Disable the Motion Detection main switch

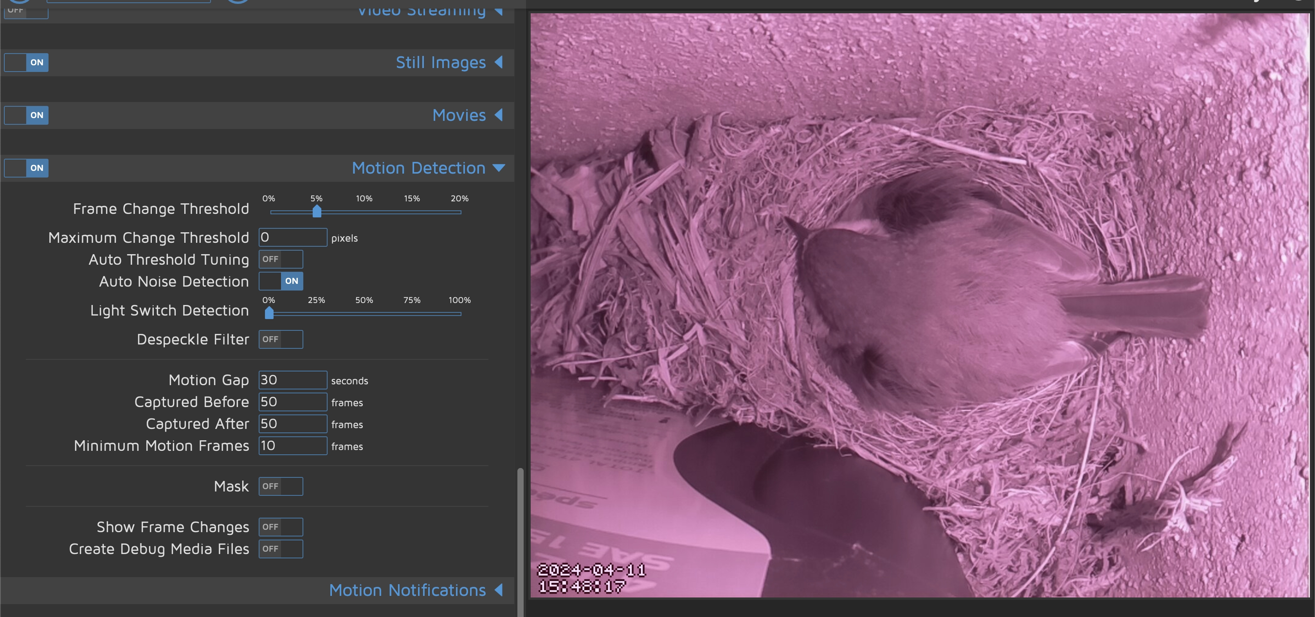coord(27,168)
